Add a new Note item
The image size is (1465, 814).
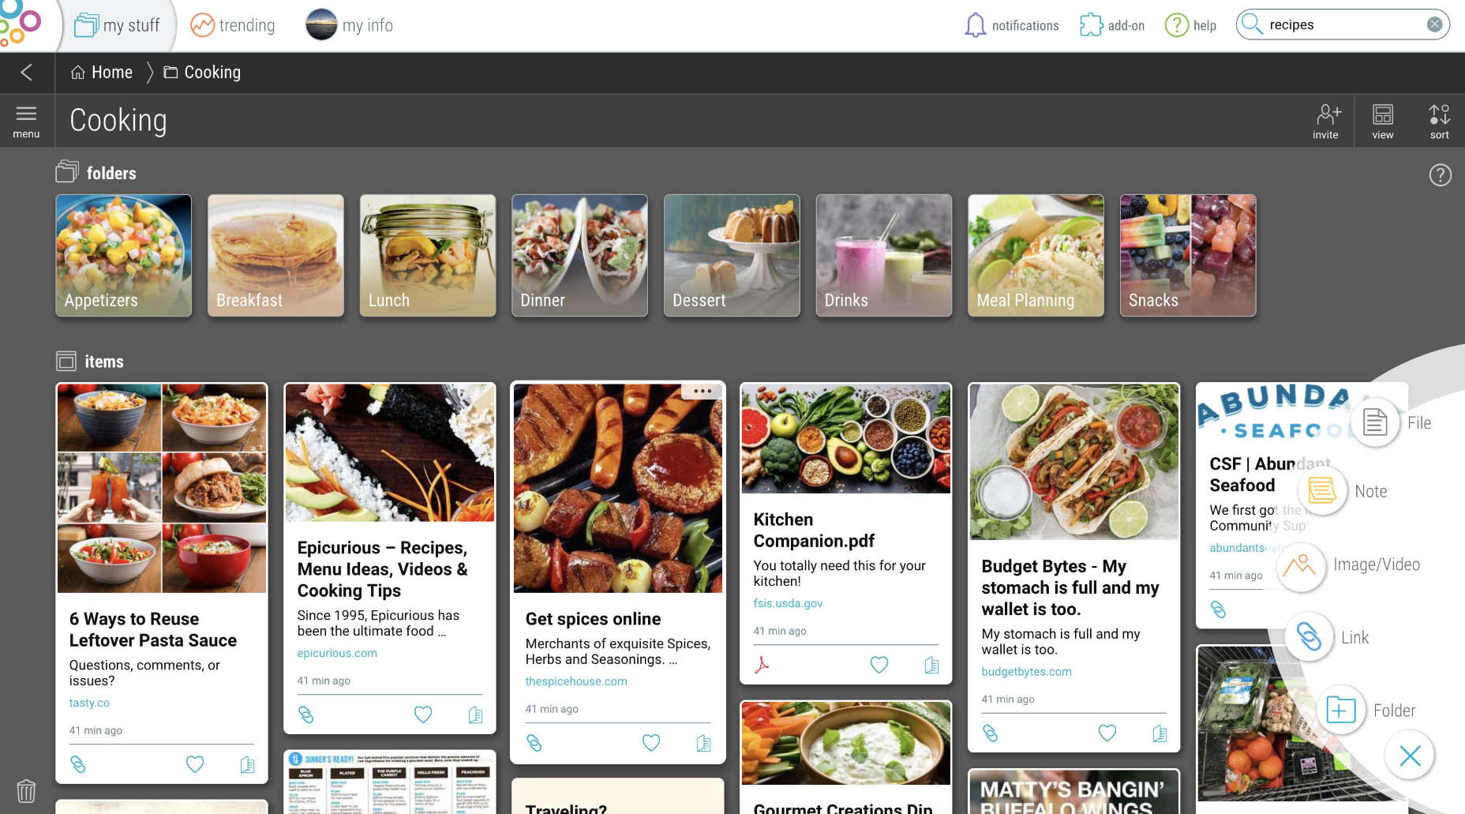coord(1322,491)
